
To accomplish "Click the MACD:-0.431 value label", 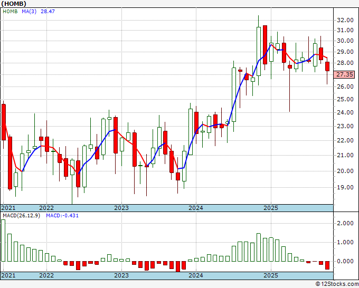I will 61,215.
